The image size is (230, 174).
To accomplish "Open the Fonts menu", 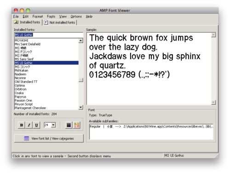I will tap(51, 16).
